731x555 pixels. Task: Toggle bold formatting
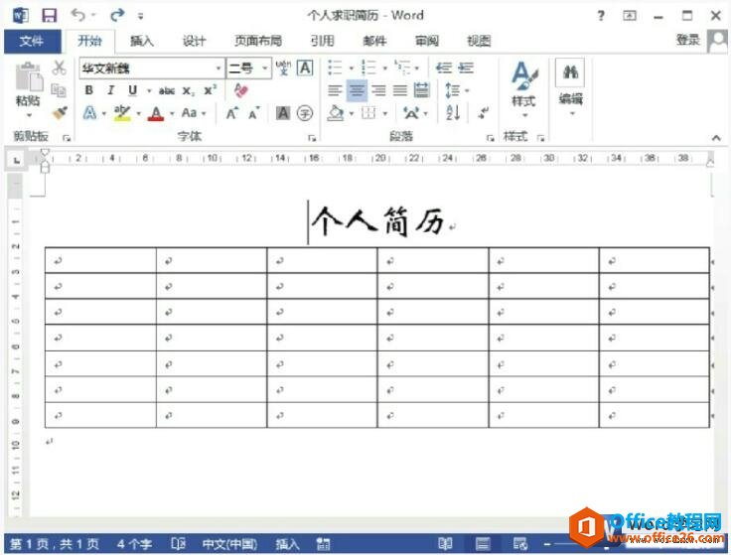tap(89, 90)
